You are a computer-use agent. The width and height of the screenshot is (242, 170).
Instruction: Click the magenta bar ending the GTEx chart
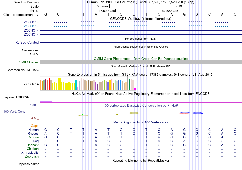pos(135,89)
